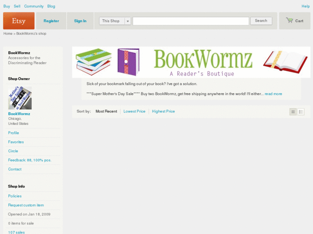Viewport: 313px width, 234px height.
Task: Click the Shop Info heading
Action: point(16,186)
